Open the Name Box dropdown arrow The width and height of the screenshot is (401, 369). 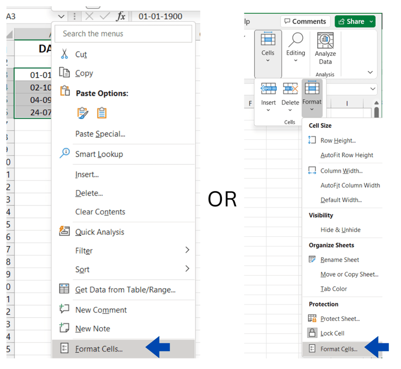click(61, 17)
